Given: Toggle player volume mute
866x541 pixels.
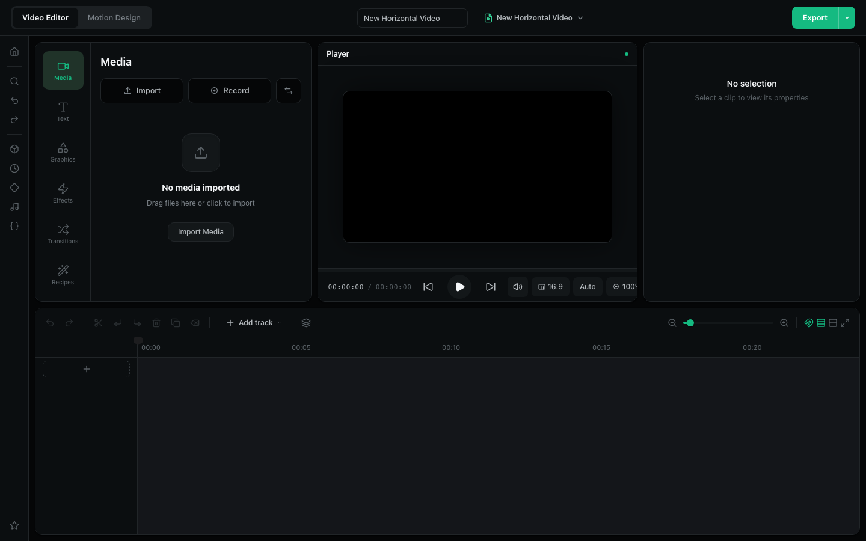Looking at the screenshot, I should tap(518, 287).
